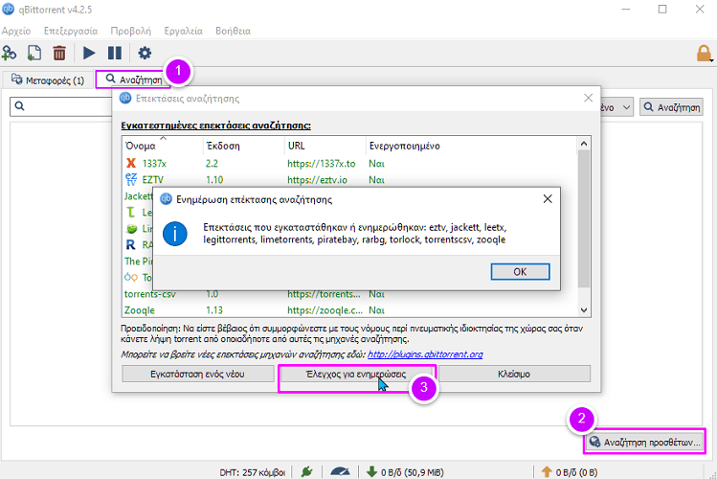Screen dimensions: 717x479
Task: Click the add torrent link toolbar icon
Action: 10,53
